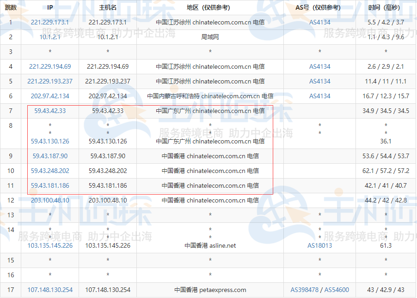417x298 pixels.
Task: Open the AS398478 link on the last hop
Action: (x=305, y=290)
